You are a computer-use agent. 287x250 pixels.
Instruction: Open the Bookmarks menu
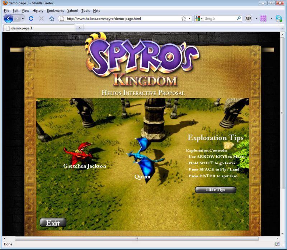click(x=55, y=11)
